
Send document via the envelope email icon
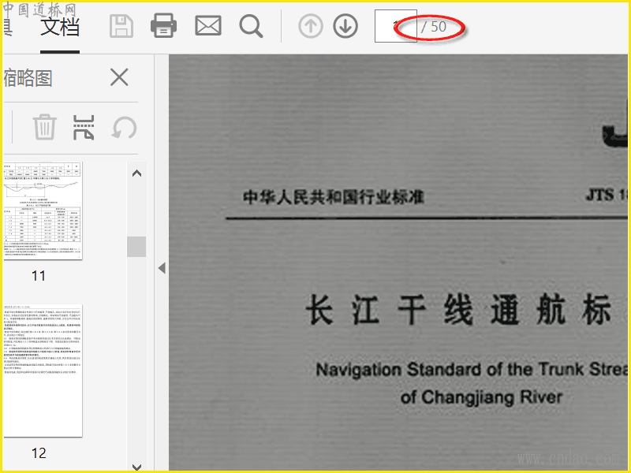tap(208, 26)
